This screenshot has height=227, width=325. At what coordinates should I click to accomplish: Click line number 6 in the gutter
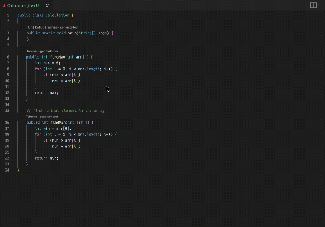pos(8,57)
